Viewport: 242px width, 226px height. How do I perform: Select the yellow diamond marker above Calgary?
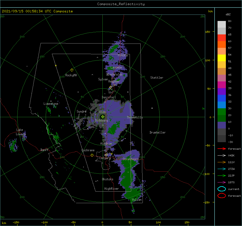tap(106, 155)
